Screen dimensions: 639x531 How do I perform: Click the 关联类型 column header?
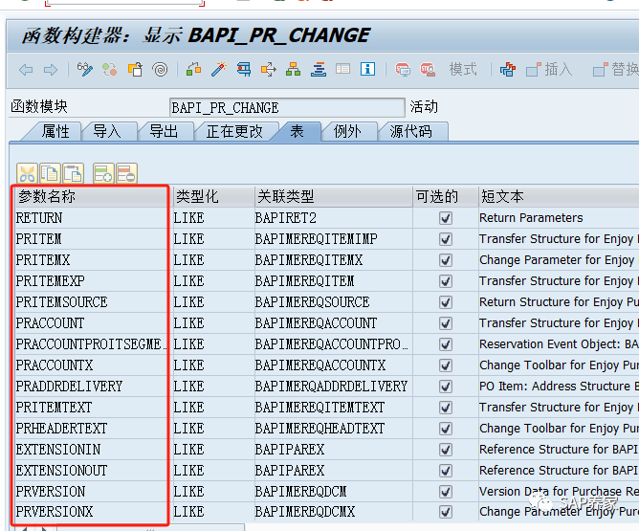(333, 197)
